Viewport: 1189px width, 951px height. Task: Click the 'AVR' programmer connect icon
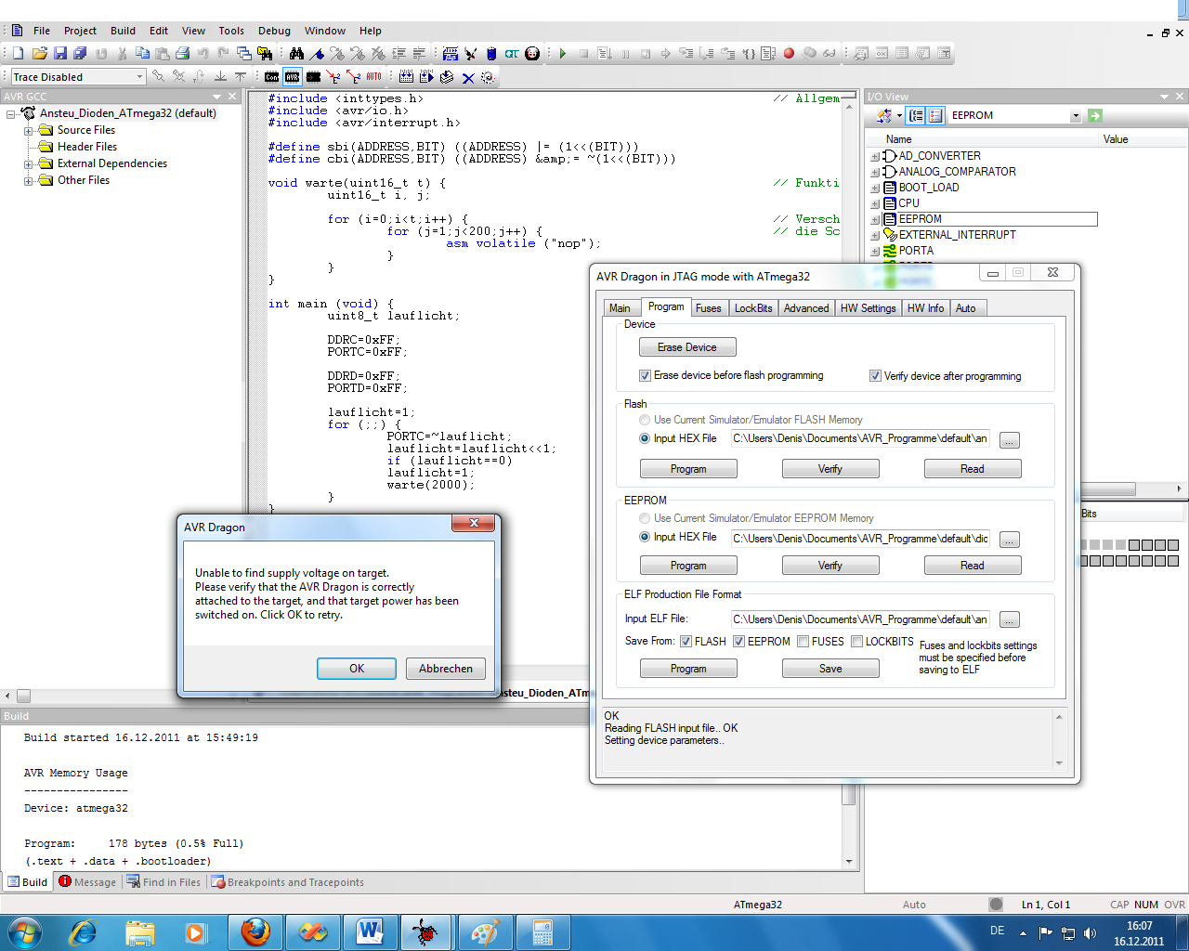click(x=293, y=77)
